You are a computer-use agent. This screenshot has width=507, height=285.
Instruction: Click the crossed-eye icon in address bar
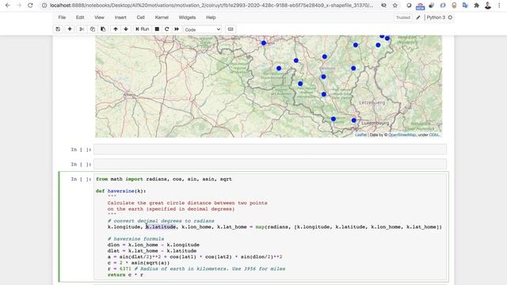(x=383, y=6)
